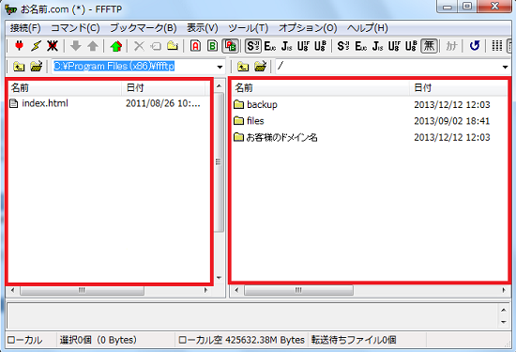Screen dimensions: 516x352
Task: Refresh the file list with the blue arrow icon
Action: pyautogui.click(x=475, y=46)
